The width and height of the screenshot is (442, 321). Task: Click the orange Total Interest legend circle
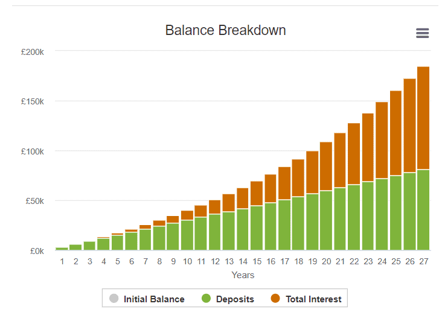(x=275, y=299)
